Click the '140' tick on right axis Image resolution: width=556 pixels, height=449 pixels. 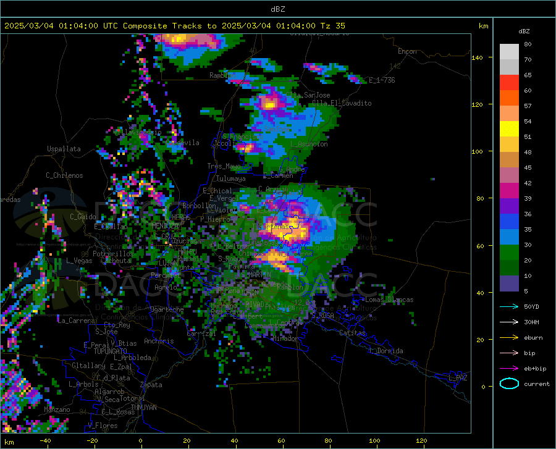click(x=477, y=58)
